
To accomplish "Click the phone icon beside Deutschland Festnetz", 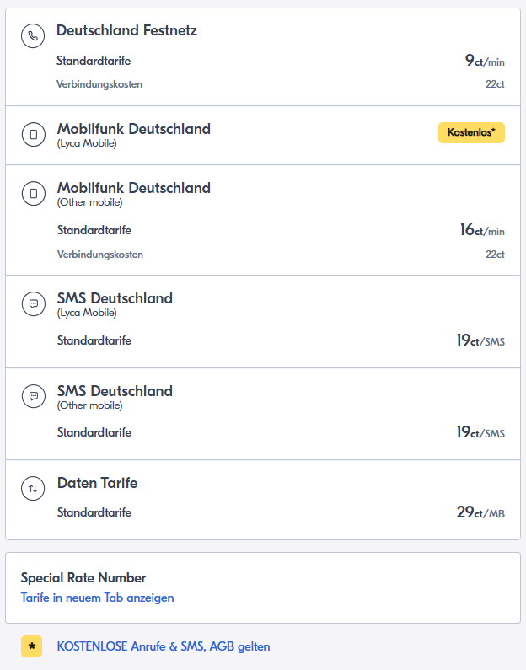I will 34,35.
